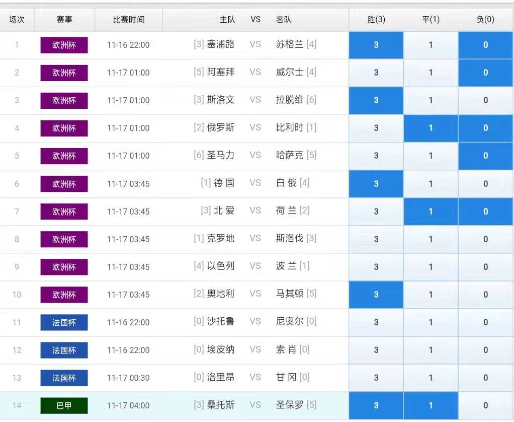Screen dimensions: 514x422
Task: Click home team 克罗地
Action: pos(221,238)
